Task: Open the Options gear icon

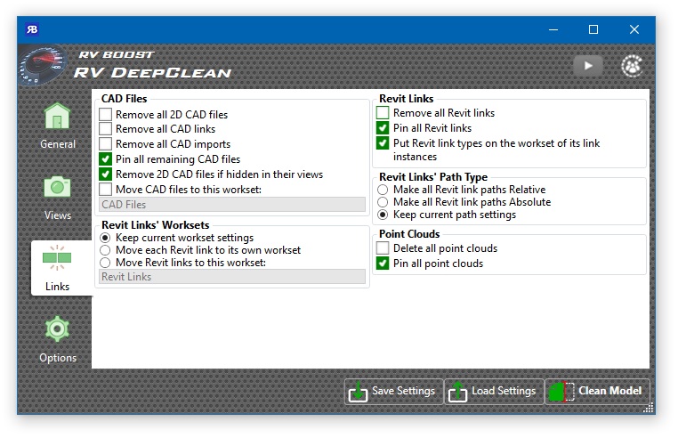Action: [57, 328]
